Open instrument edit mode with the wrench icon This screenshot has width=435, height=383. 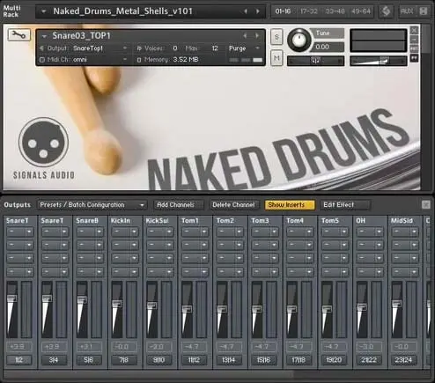click(x=18, y=35)
